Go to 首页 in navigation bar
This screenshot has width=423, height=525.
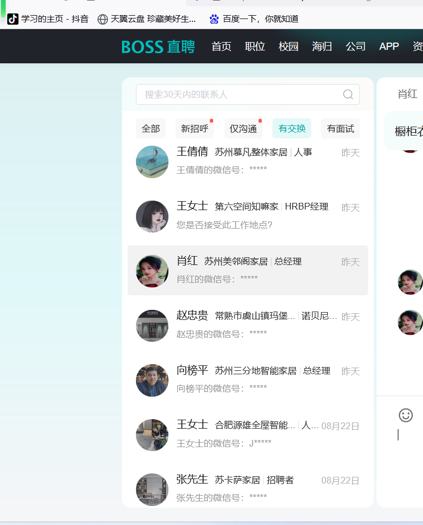point(222,46)
